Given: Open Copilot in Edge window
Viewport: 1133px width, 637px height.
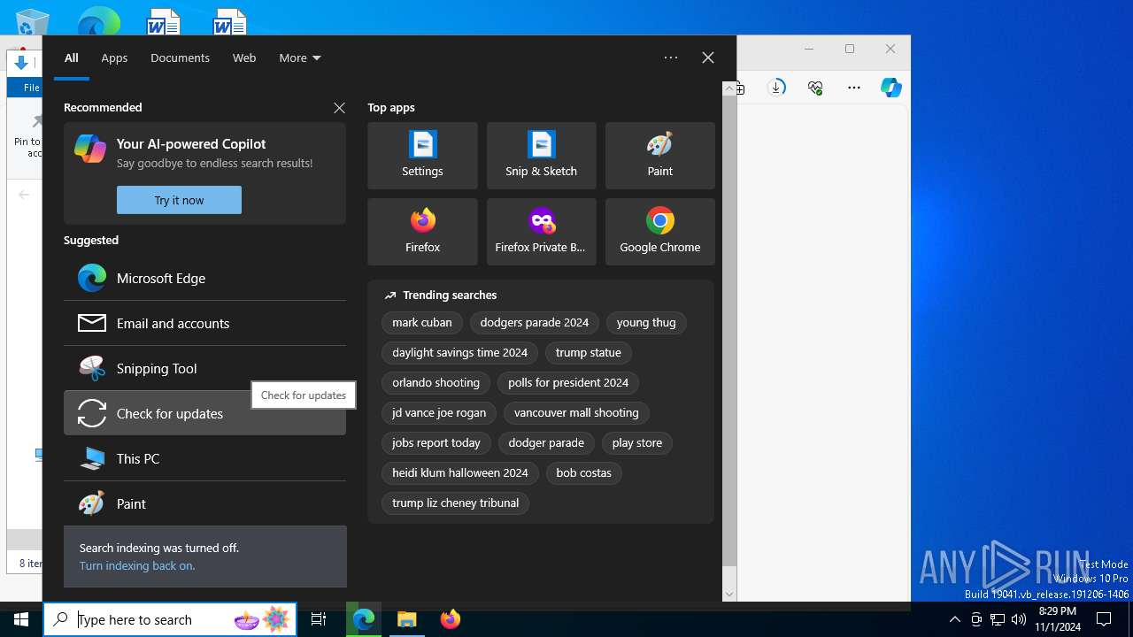Looking at the screenshot, I should (x=891, y=88).
